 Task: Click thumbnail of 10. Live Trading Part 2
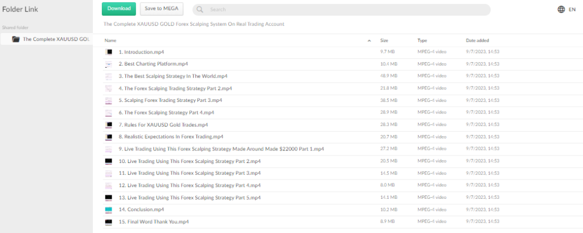pyautogui.click(x=109, y=162)
